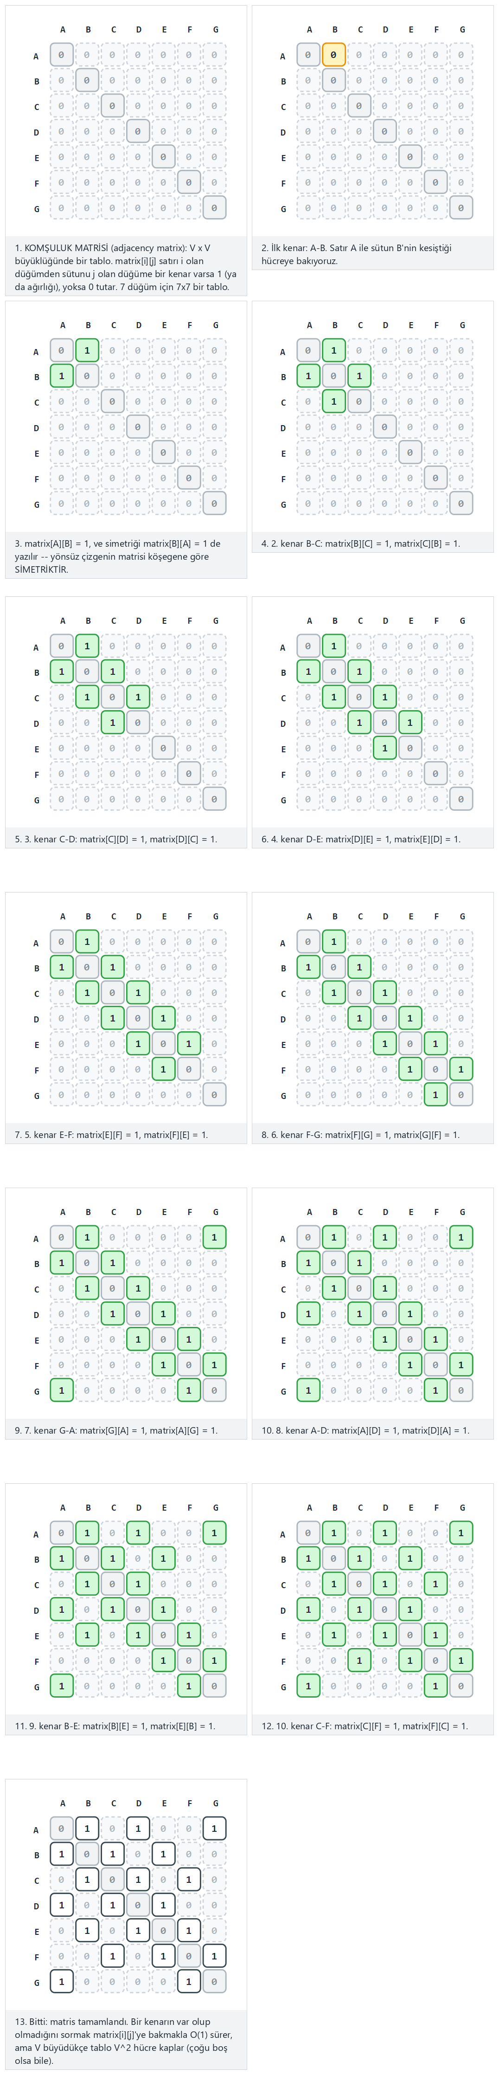Click green cell row C column B in step 4
This screenshot has width=499, height=2075.
click(333, 401)
